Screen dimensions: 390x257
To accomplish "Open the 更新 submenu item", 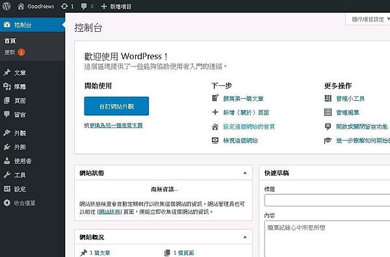I will coord(10,52).
